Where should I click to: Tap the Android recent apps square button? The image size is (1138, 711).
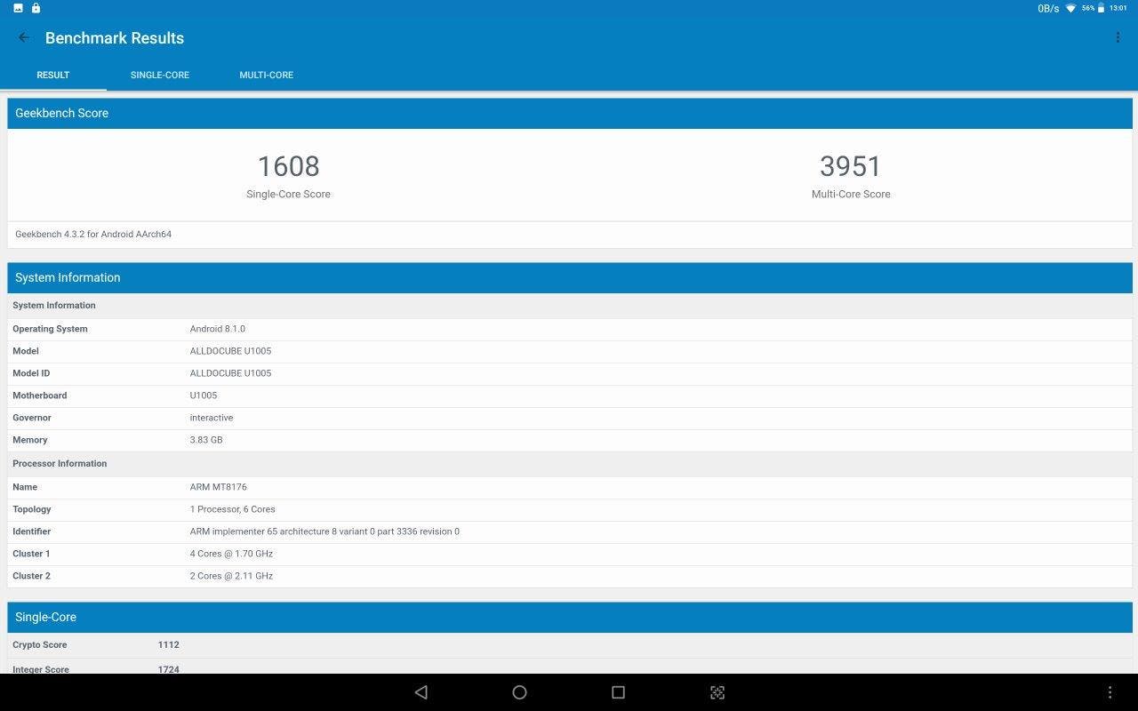point(619,692)
